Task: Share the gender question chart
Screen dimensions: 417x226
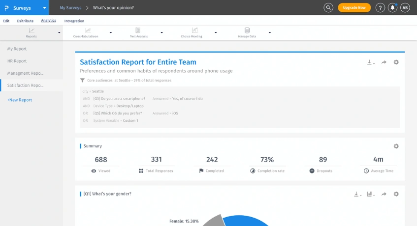Action: (x=384, y=194)
